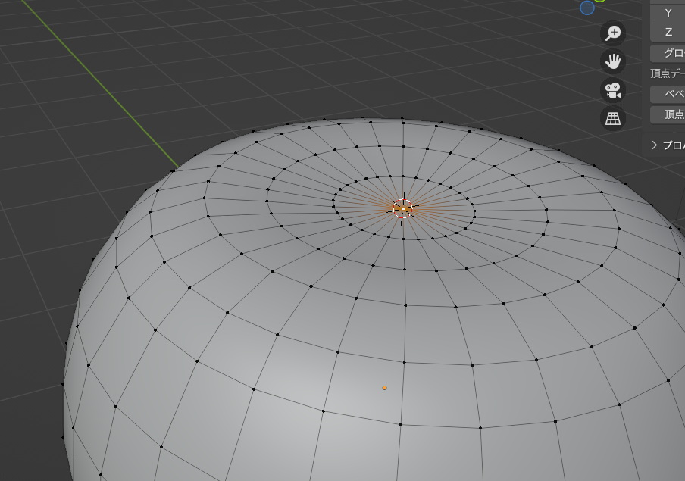
Task: Click the orange object origin dot
Action: tap(384, 388)
